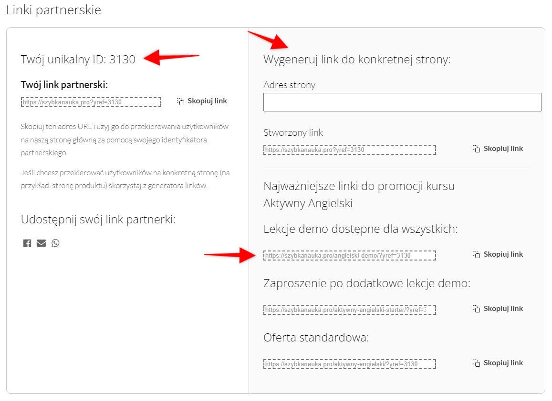
Task: Select the Twój link partnerski URL box
Action: [x=91, y=102]
